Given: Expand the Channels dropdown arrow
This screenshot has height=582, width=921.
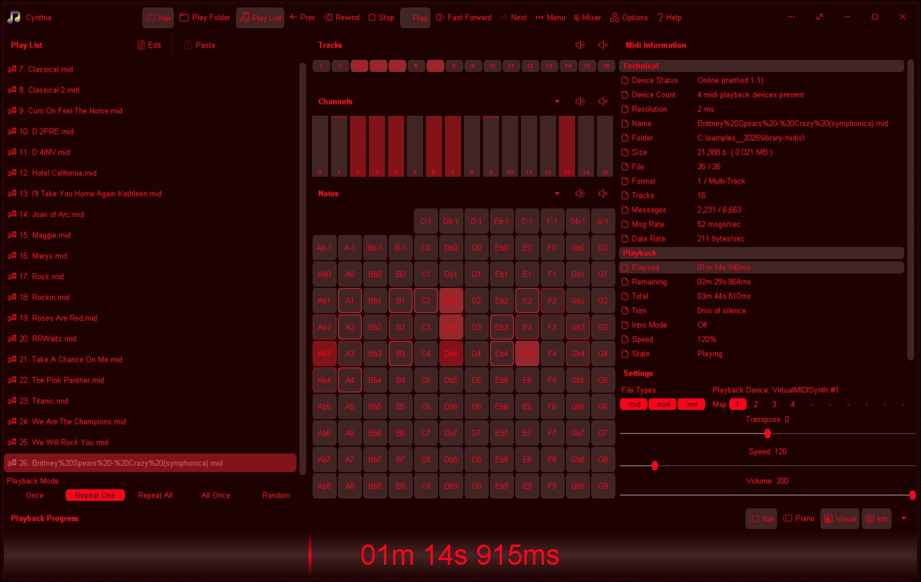Looking at the screenshot, I should pyautogui.click(x=557, y=101).
